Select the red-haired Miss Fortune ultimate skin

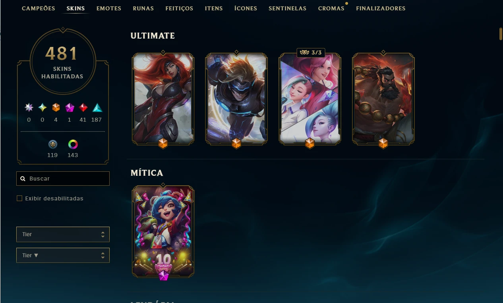tap(163, 99)
